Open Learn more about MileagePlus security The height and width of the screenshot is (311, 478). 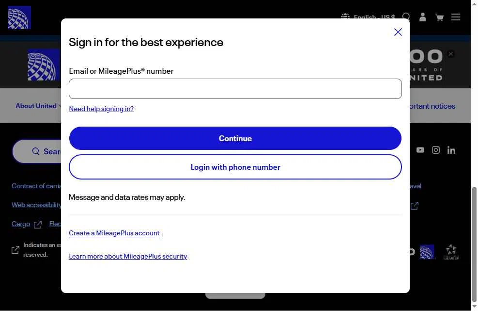click(128, 256)
